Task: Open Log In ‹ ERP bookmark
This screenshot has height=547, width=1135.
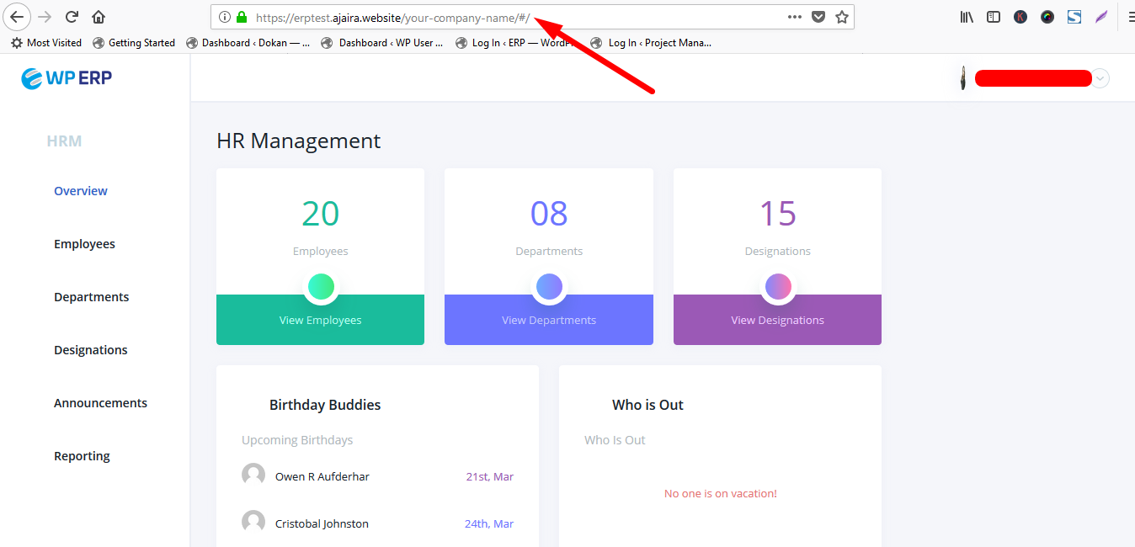Action: coord(514,43)
